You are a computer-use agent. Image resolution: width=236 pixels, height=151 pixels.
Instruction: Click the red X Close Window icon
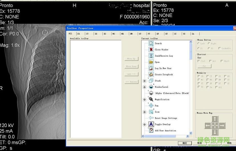(151, 50)
